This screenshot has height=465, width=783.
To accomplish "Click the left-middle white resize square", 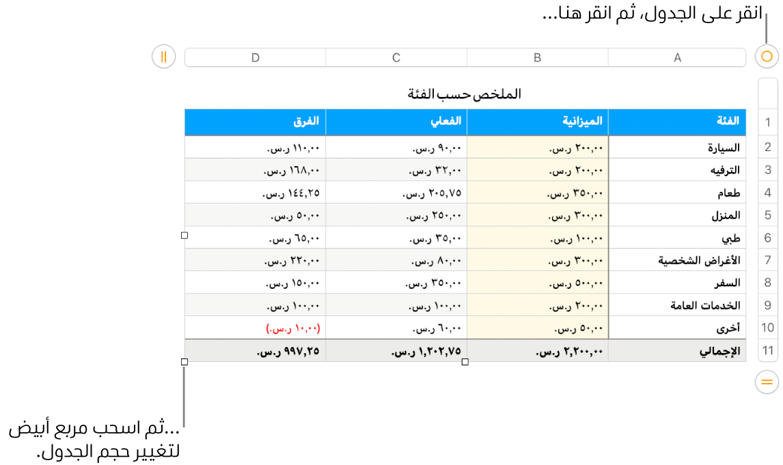I will coord(184,236).
